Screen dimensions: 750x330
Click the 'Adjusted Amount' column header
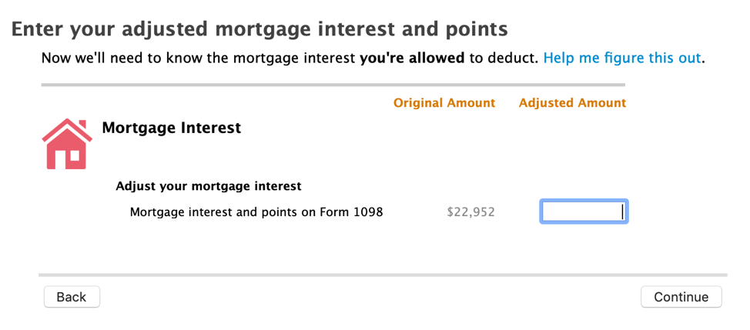(x=573, y=102)
